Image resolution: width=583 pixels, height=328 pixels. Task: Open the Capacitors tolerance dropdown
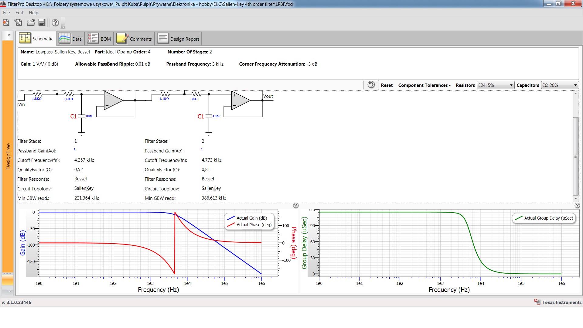(560, 85)
